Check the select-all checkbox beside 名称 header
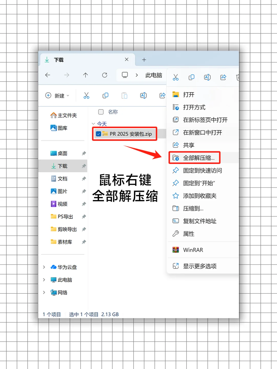This screenshot has height=369, width=277. 101,112
